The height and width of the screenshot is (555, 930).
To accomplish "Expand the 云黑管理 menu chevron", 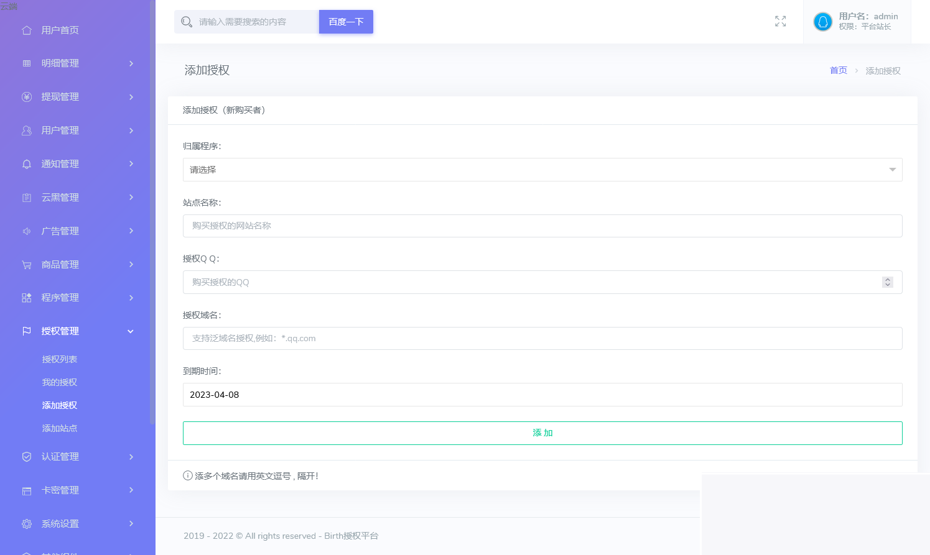I will [131, 198].
